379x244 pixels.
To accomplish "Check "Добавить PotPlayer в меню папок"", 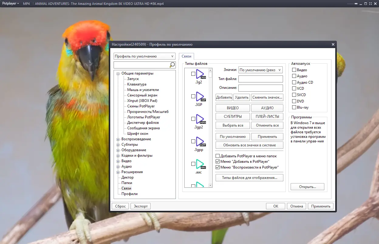I will pos(217,156).
